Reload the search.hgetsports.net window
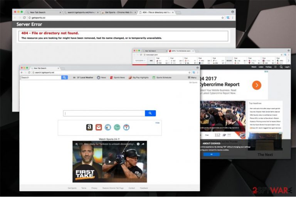296x197 pixels. [29, 73]
